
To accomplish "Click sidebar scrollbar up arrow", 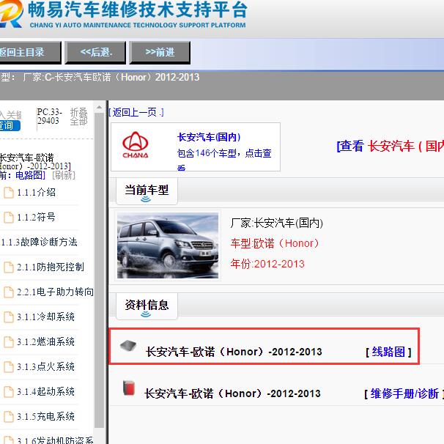I will (99, 108).
